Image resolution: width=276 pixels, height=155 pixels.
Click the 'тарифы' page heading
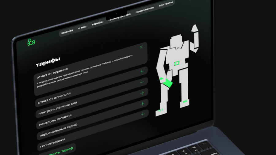pos(48,62)
